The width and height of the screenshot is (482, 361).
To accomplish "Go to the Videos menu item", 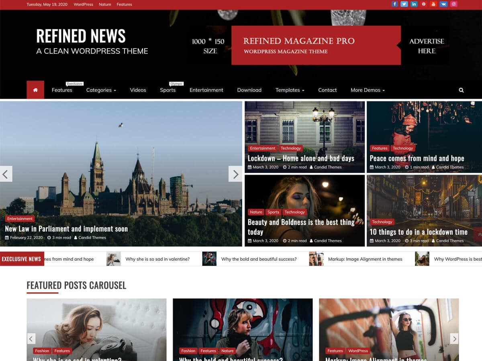I will point(138,90).
